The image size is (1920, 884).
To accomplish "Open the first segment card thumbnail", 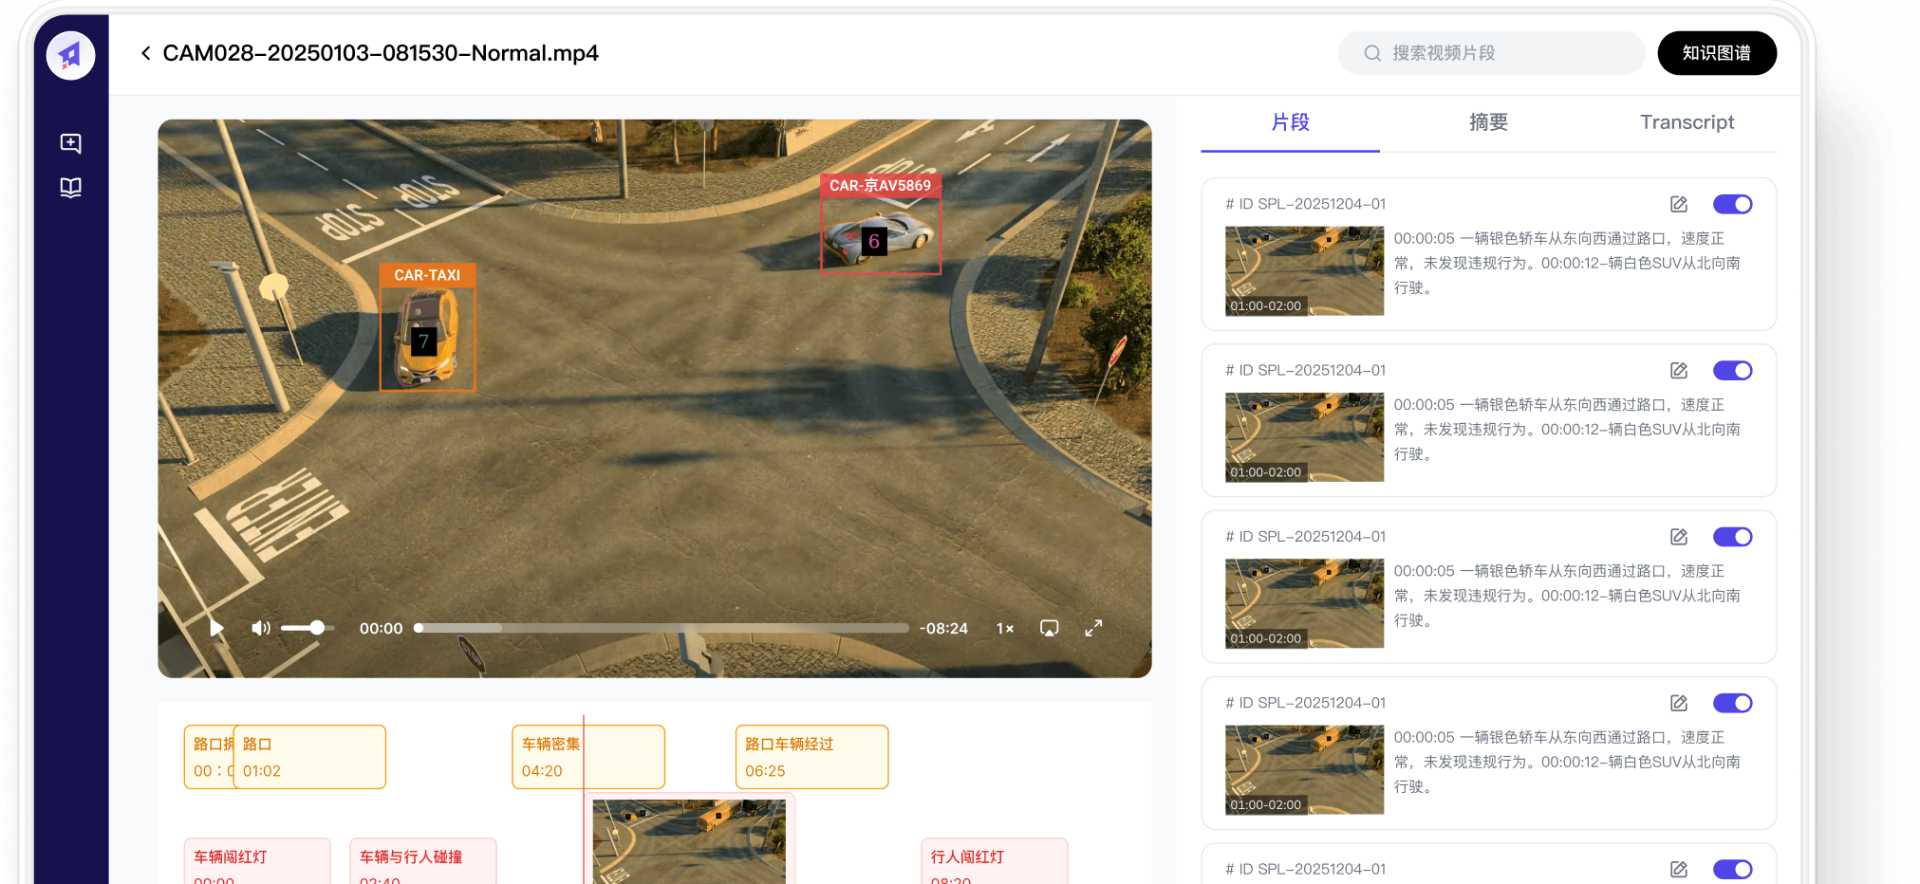I will click(1304, 270).
